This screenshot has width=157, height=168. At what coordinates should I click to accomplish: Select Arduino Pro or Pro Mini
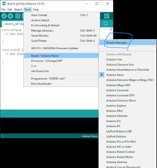point(128,142)
